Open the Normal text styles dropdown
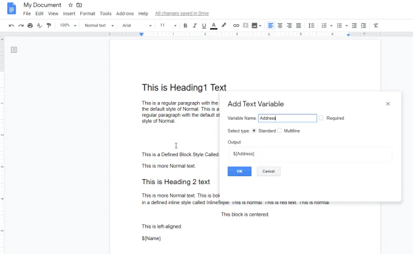413x254 pixels. click(99, 26)
